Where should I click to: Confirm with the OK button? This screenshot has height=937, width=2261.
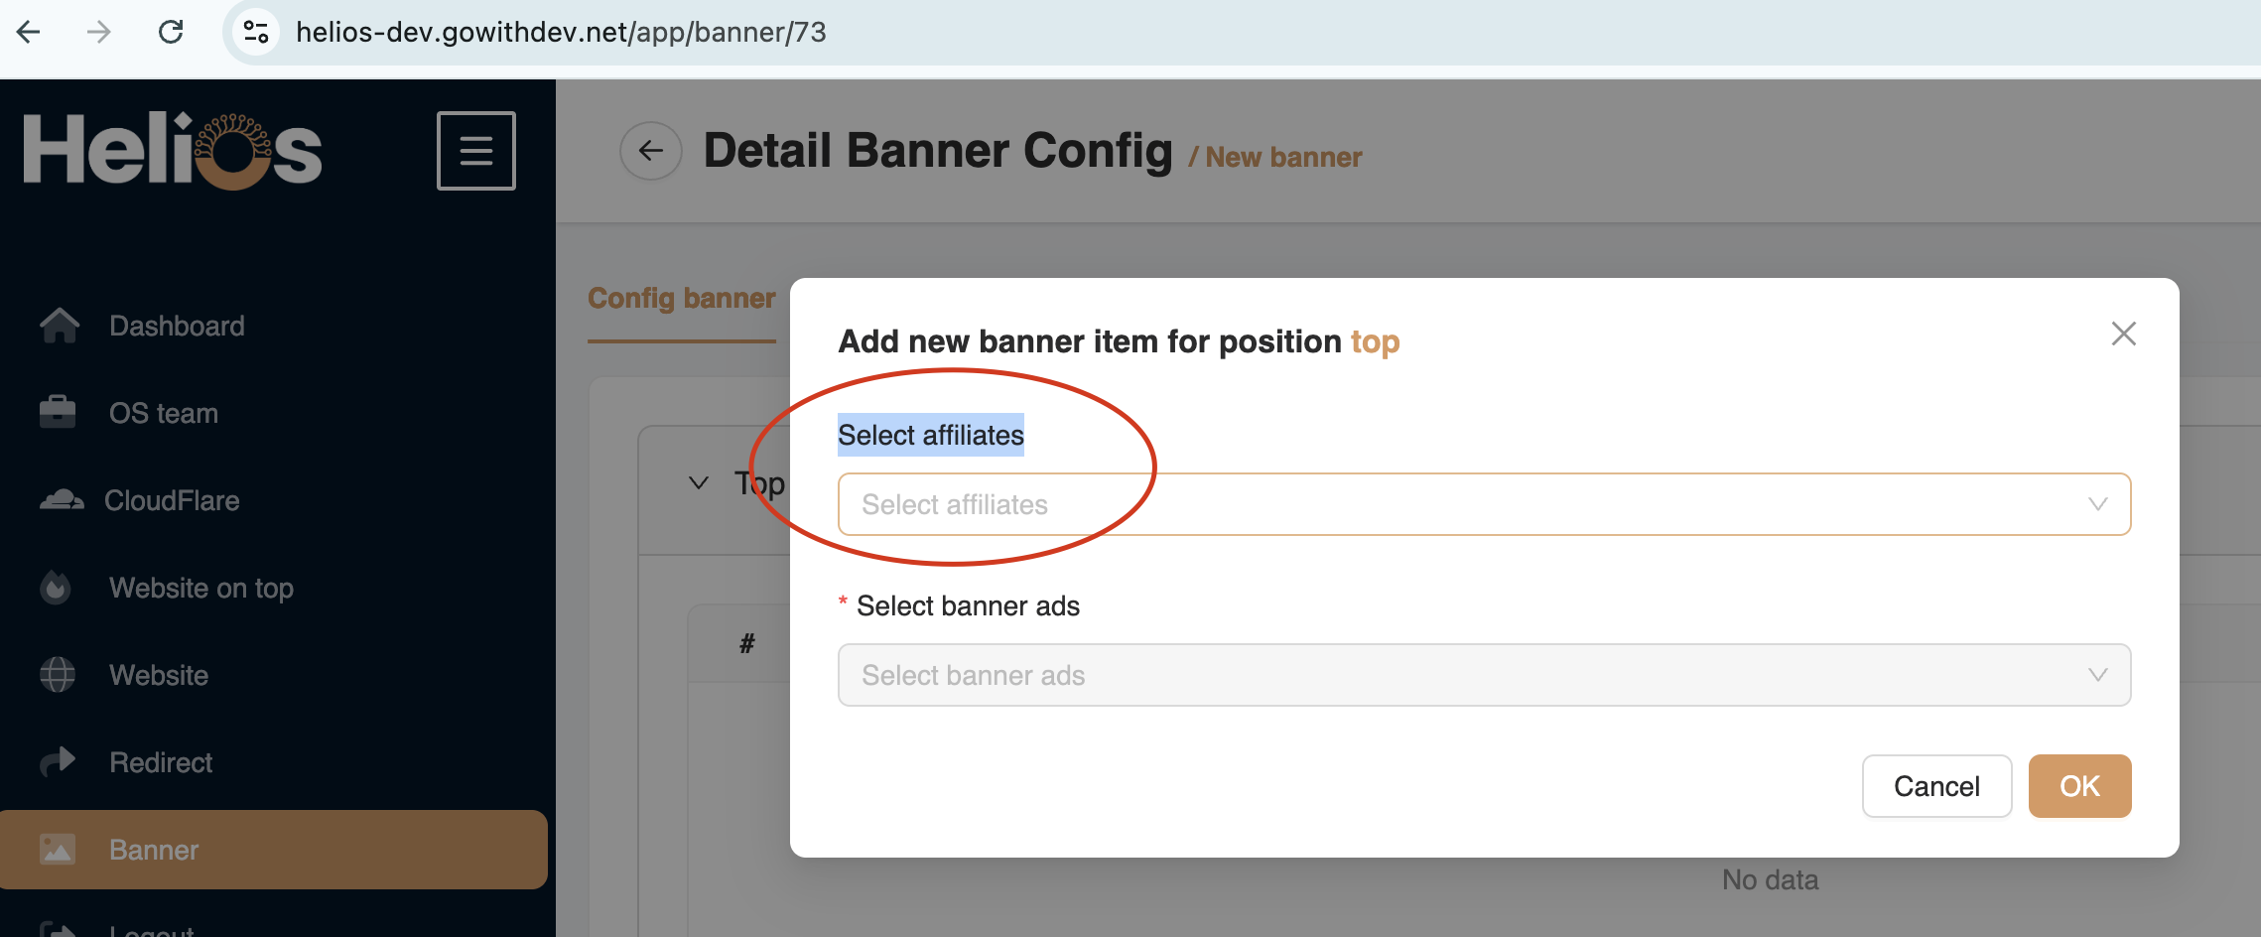pyautogui.click(x=2079, y=786)
